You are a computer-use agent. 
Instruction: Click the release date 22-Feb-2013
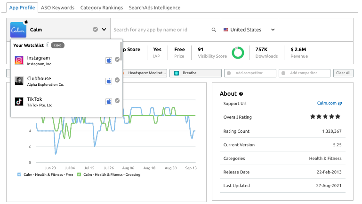329,172
